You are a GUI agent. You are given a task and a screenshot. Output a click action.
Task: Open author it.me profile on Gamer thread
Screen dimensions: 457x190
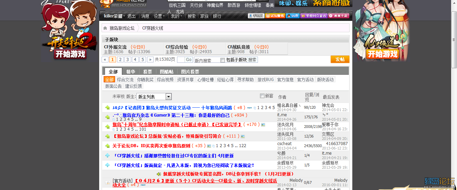tap(282, 115)
